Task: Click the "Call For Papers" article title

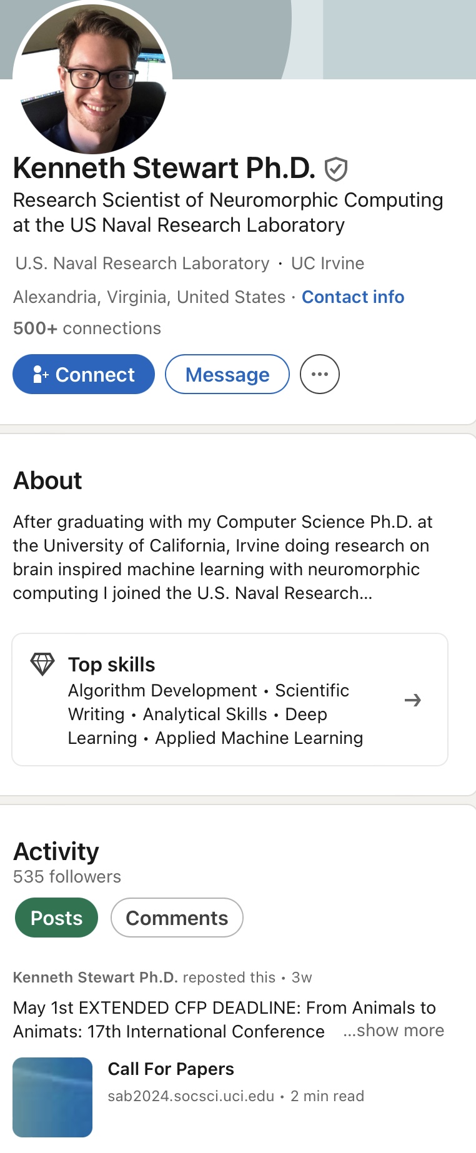Action: [171, 1069]
